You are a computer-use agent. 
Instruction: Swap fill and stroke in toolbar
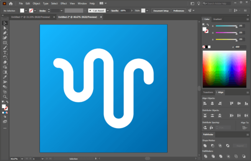[x=7, y=102]
